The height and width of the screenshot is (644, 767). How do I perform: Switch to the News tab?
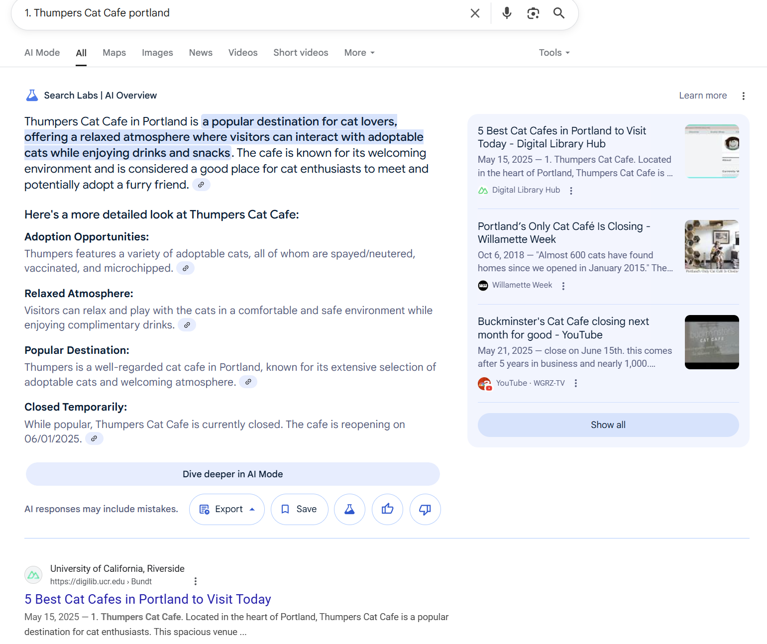pos(201,53)
